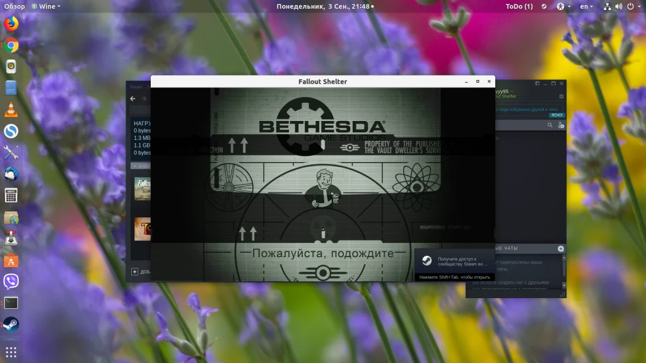Click the Steam icon in the dock

(11, 325)
